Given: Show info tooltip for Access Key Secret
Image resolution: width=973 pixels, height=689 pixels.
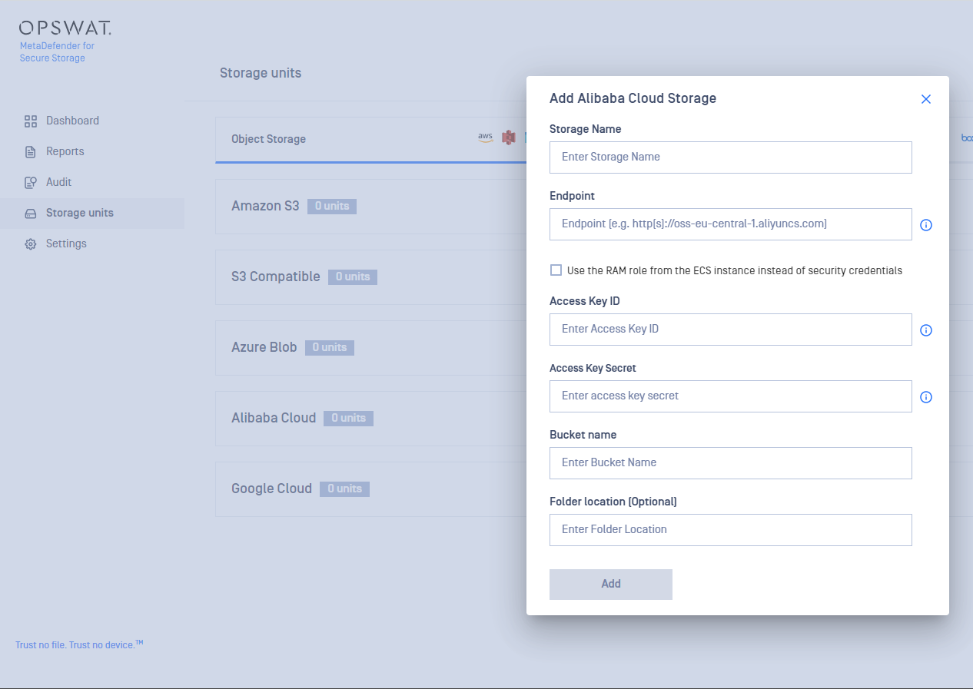Looking at the screenshot, I should pos(926,397).
